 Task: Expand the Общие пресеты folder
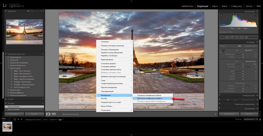(8, 57)
